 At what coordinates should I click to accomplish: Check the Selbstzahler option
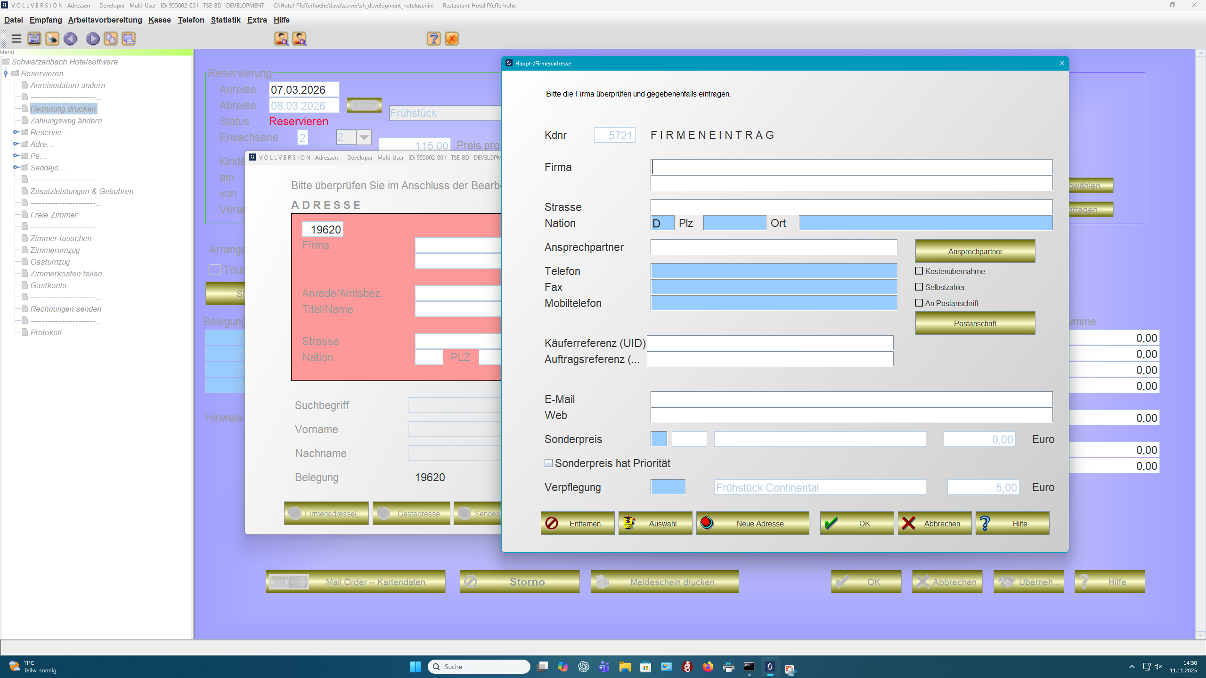919,287
